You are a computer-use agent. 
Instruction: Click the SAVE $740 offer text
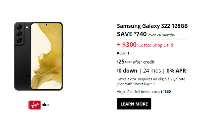coord(132,34)
